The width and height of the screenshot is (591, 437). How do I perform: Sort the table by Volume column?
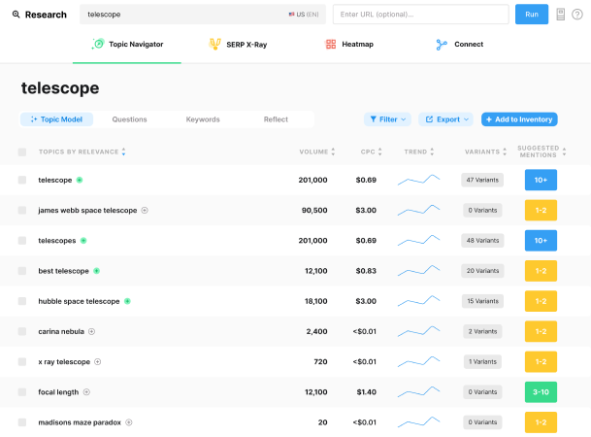[x=317, y=151]
